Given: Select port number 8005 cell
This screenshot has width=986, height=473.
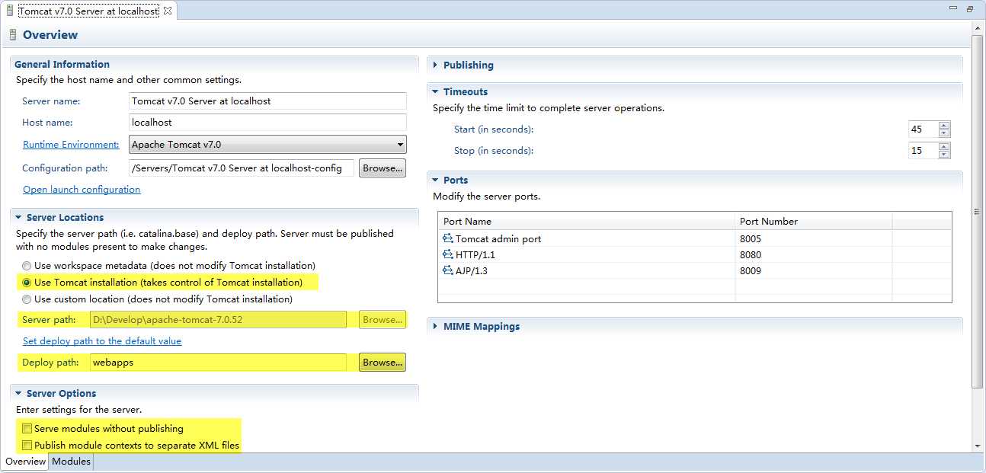Looking at the screenshot, I should (813, 238).
